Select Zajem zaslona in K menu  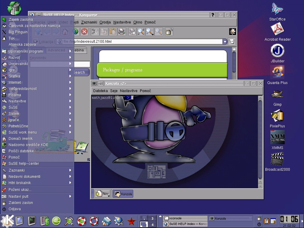(37, 19)
